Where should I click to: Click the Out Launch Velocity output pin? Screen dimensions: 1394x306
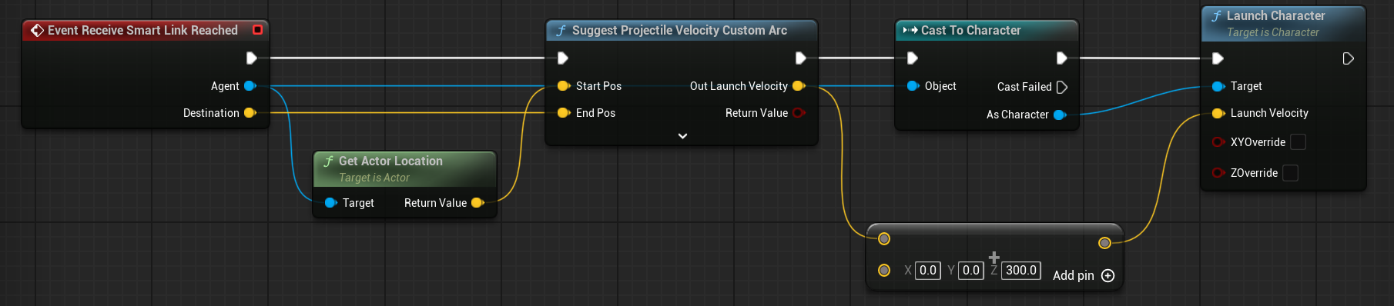pos(799,86)
